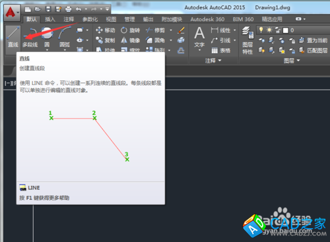The height and width of the screenshot is (242, 330).
Task: Open the 图层特性 Layer Properties manager
Action: click(247, 40)
